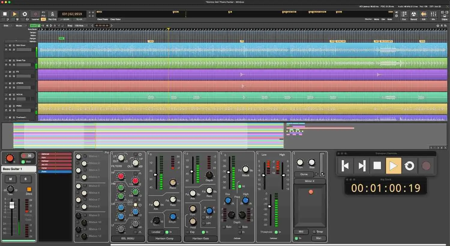Click the Bass Guitar 1 channel fader
The height and width of the screenshot is (246, 450).
pyautogui.click(x=12, y=205)
